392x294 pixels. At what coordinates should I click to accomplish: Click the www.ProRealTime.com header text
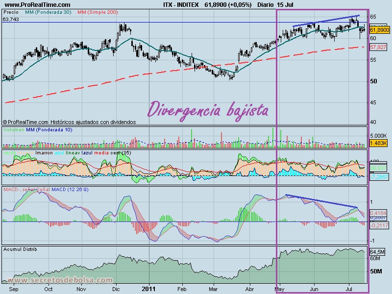(38, 5)
